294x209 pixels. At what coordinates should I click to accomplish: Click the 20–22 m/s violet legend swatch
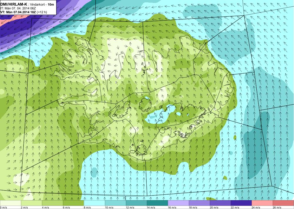220,203
